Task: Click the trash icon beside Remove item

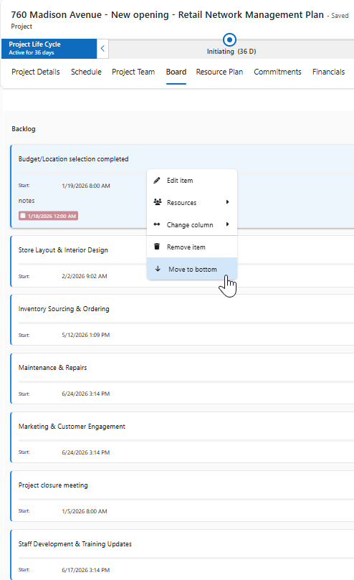Action: click(x=157, y=247)
